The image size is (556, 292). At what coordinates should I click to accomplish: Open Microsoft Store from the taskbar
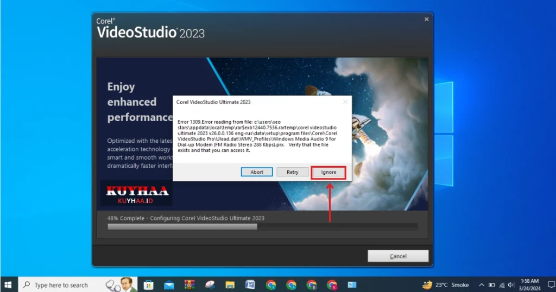[148, 285]
